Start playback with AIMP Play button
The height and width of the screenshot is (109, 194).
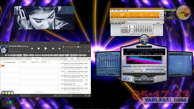click(46, 48)
